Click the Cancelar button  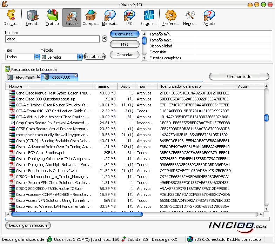(x=125, y=55)
